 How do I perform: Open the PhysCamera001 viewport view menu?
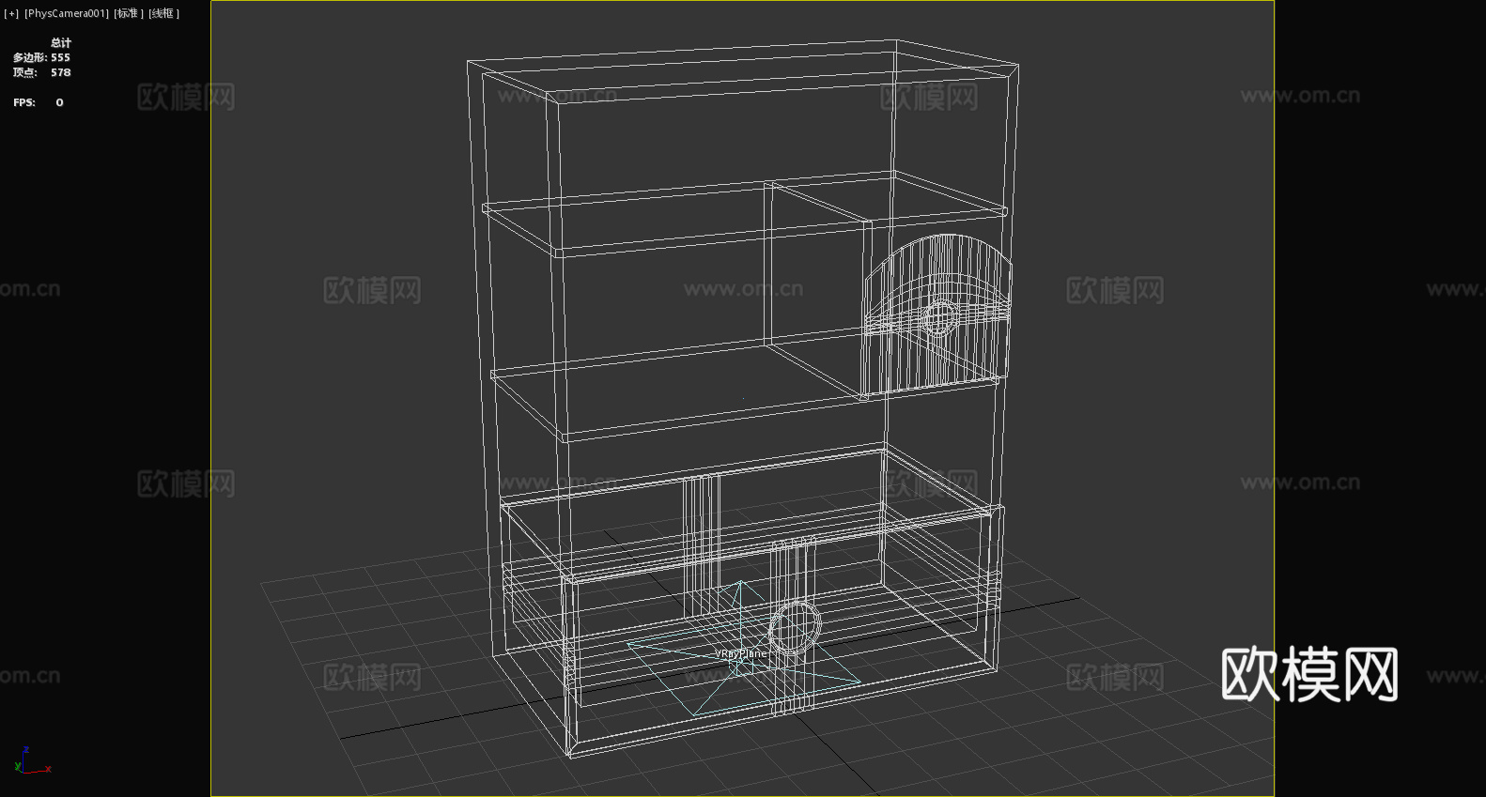tap(66, 13)
